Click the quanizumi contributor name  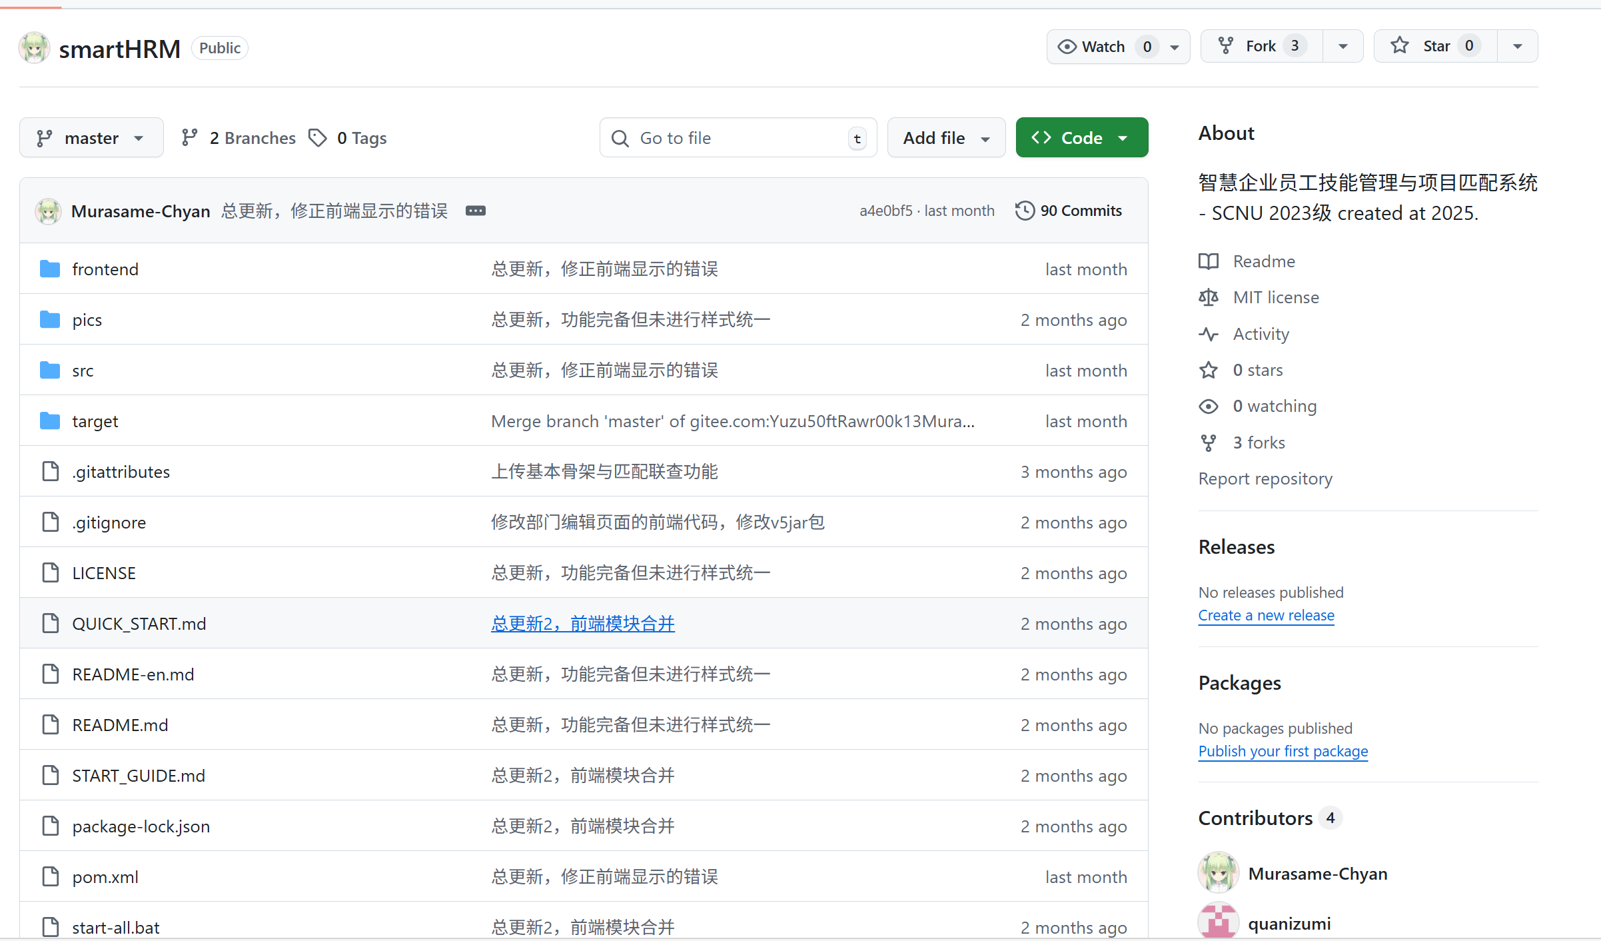pos(1289,924)
